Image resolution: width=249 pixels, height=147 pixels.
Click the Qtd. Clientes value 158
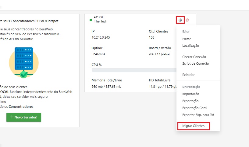pos(151,37)
